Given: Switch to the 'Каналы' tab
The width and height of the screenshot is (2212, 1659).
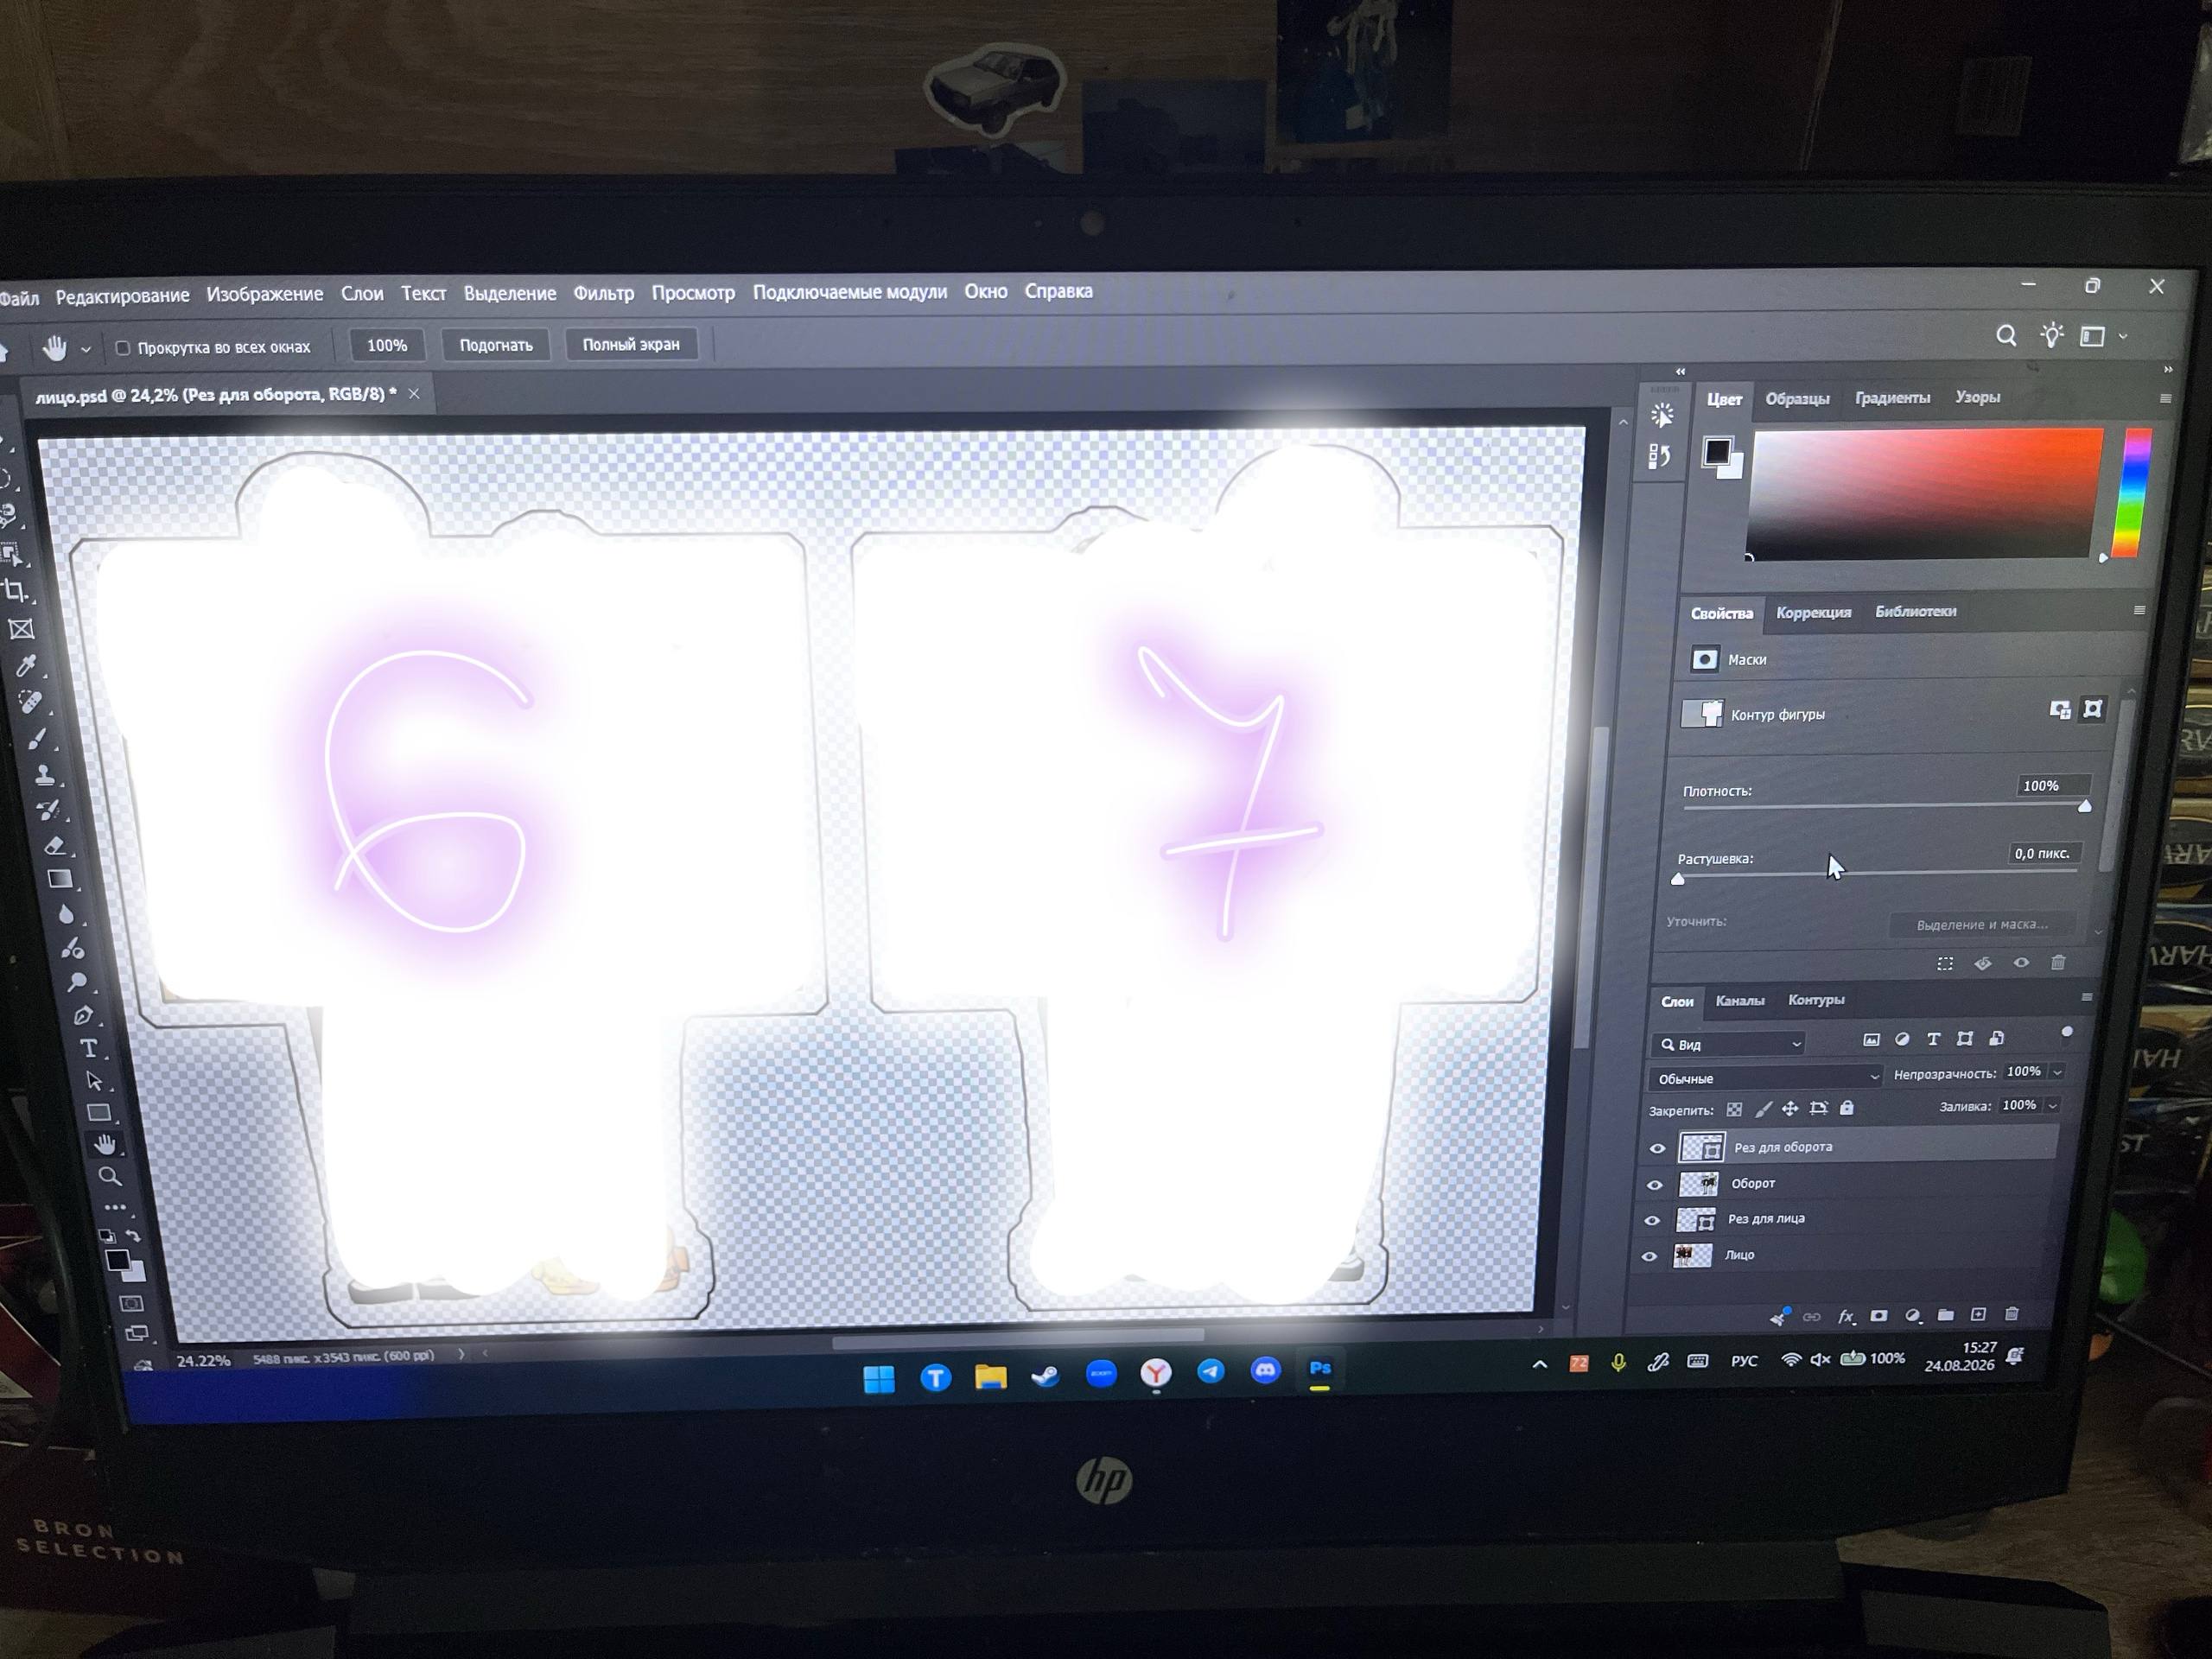Looking at the screenshot, I should tap(1740, 1000).
